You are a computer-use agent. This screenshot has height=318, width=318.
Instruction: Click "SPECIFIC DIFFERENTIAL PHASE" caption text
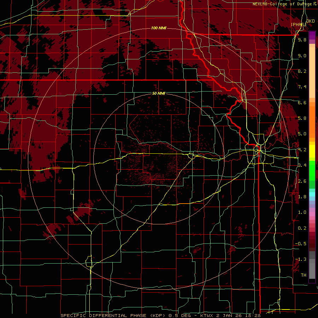(103, 316)
